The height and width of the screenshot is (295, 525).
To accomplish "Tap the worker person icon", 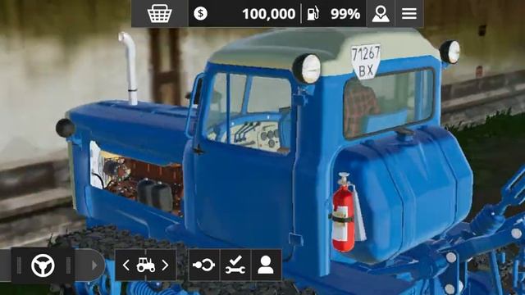I will tap(266, 265).
